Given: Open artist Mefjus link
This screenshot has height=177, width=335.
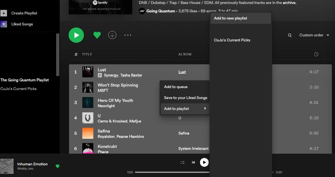Looking at the screenshot, I should click(x=135, y=121).
